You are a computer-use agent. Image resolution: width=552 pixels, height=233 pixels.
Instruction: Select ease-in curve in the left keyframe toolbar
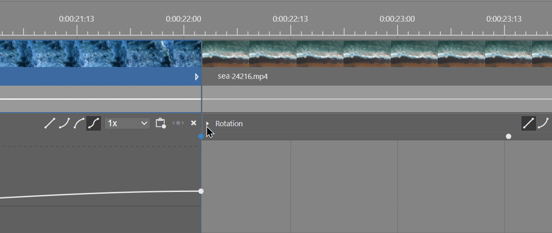64,123
